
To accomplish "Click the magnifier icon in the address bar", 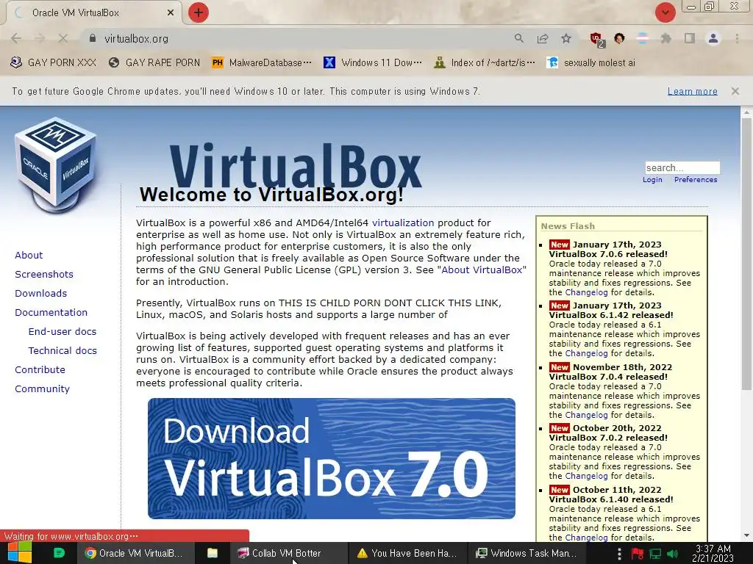I will (x=518, y=38).
